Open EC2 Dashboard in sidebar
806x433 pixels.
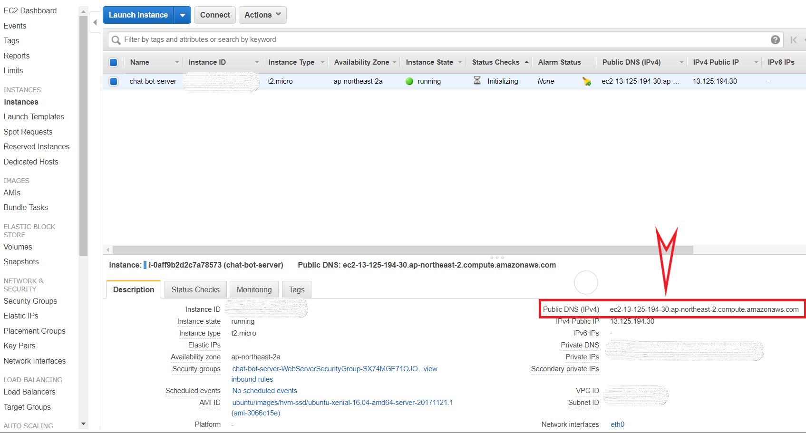[x=30, y=10]
